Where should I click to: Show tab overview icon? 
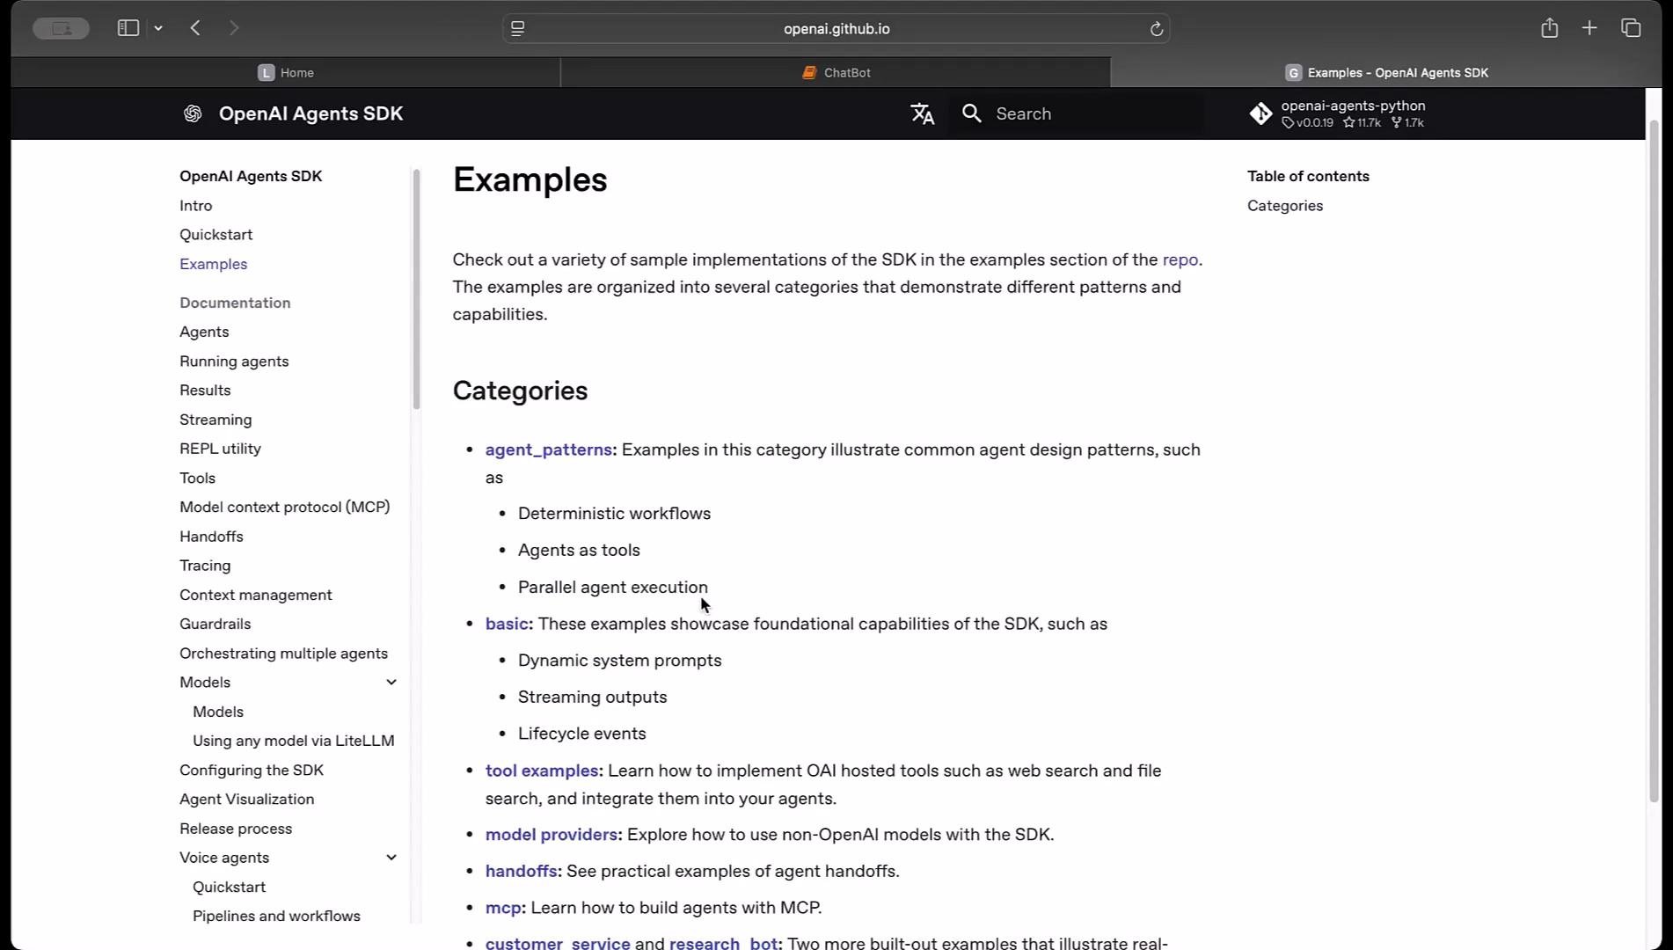point(1631,28)
